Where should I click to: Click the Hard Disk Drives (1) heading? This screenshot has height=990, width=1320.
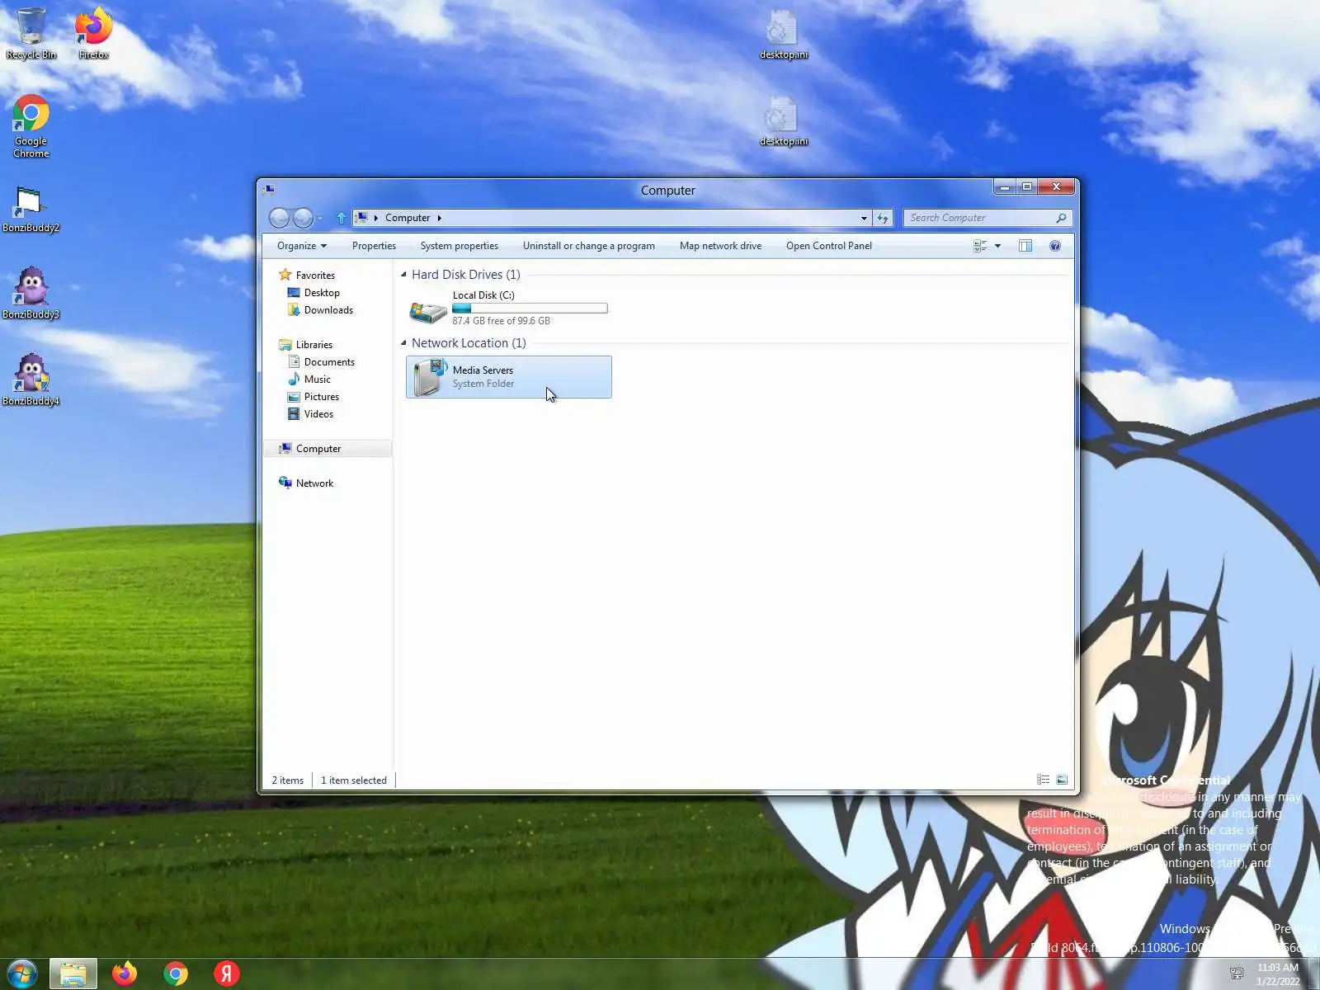[x=466, y=275]
